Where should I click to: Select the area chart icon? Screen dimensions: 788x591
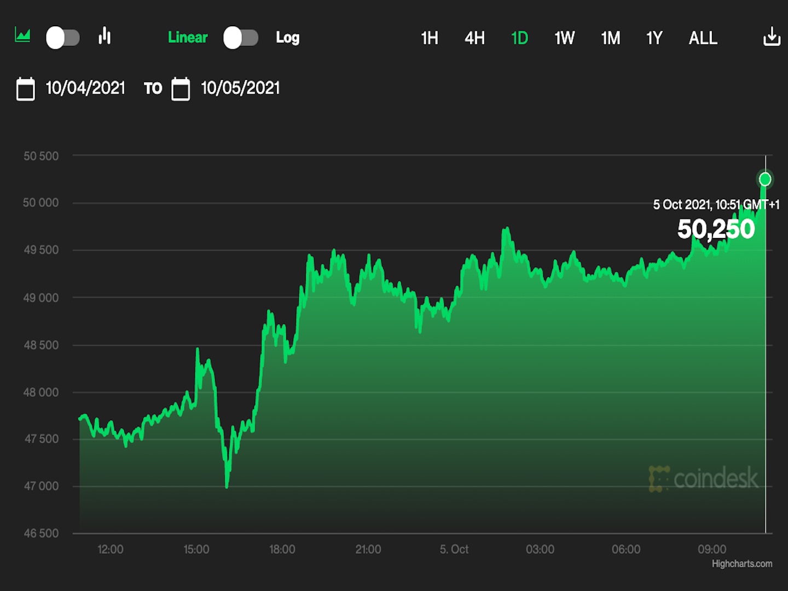[x=22, y=36]
